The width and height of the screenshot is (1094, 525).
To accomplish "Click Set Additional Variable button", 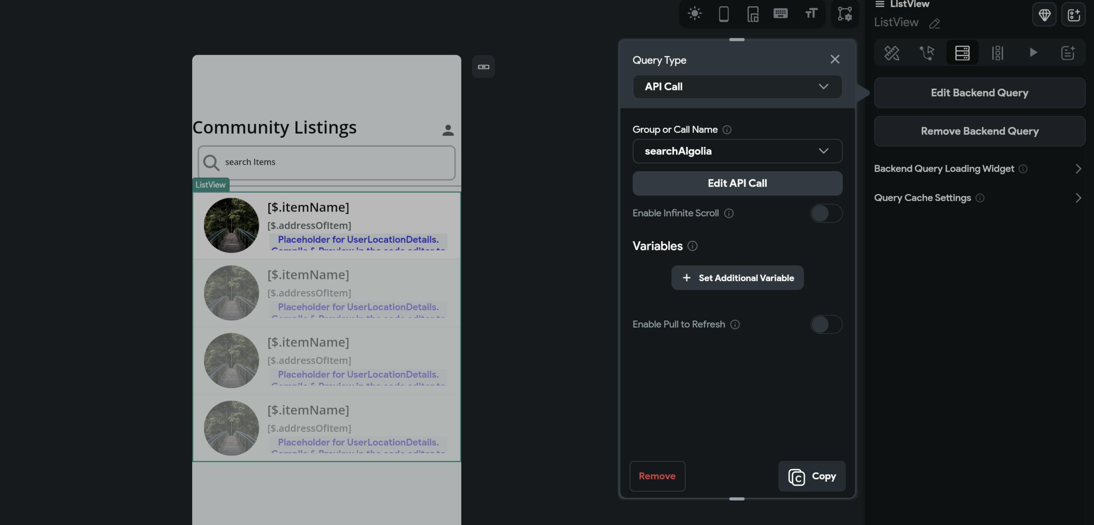I will pyautogui.click(x=737, y=278).
